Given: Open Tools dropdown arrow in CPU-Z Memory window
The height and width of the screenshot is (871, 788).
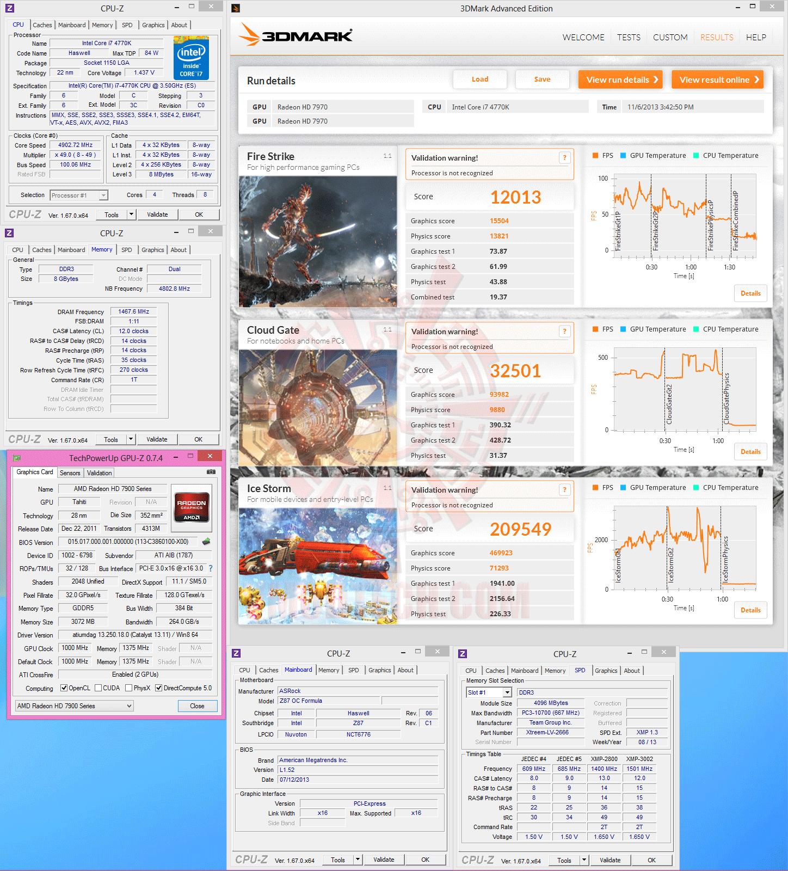Looking at the screenshot, I should (131, 439).
